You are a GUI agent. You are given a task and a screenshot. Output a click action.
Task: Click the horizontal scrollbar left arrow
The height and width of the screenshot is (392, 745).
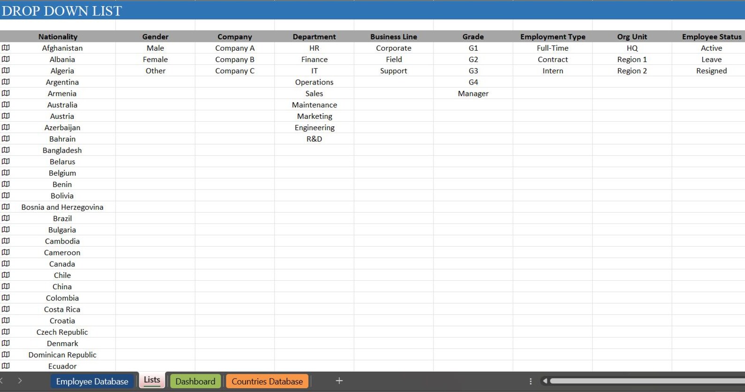[x=545, y=381]
